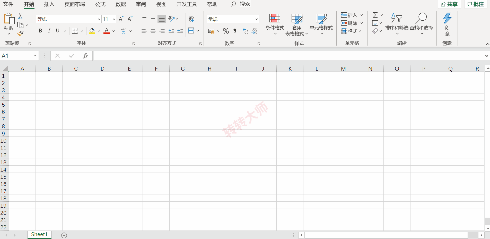
Task: Apply the yellow fill color
Action: [x=92, y=31]
